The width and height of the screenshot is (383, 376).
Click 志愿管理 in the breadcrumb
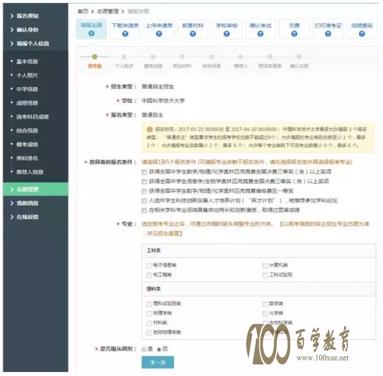click(x=108, y=12)
